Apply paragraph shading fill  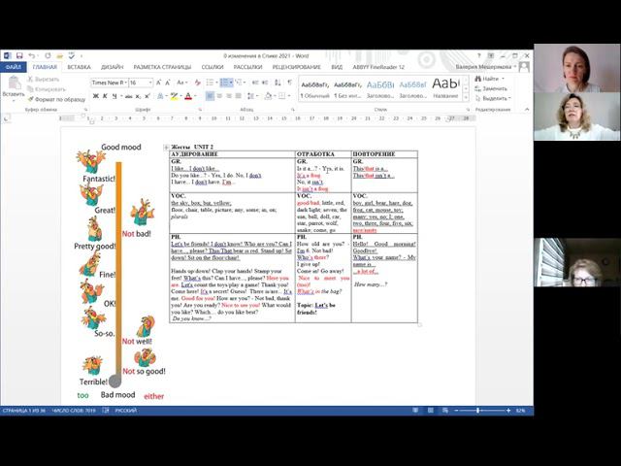point(268,96)
